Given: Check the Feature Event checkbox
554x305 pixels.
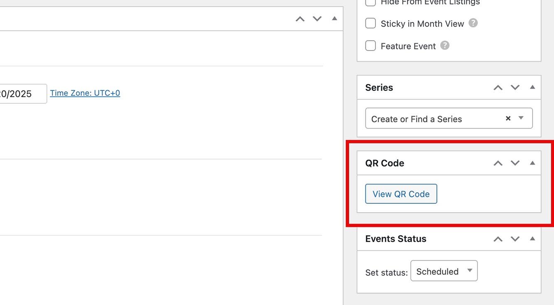Looking at the screenshot, I should coord(370,46).
